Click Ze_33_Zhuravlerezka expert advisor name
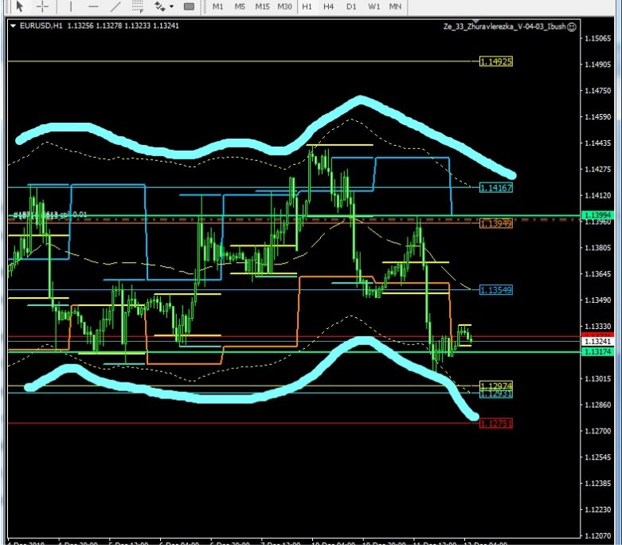Image resolution: width=622 pixels, height=545 pixels. click(504, 26)
